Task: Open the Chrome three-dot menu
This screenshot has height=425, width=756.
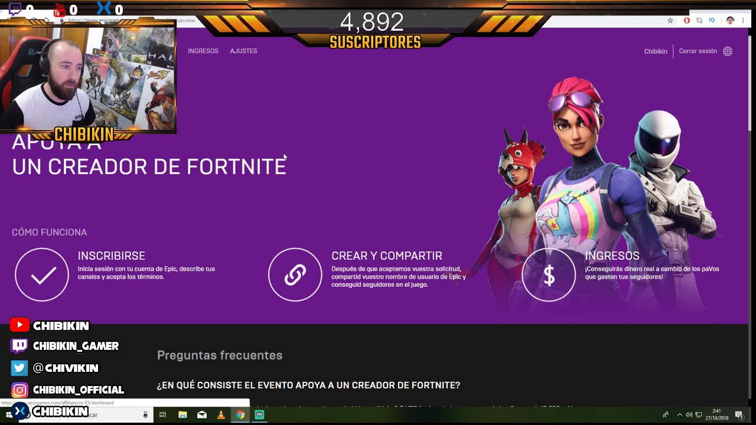Action: pos(742,20)
